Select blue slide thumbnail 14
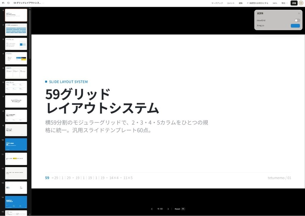Image resolution: width=305 pixels, height=216 pixels. (16, 202)
